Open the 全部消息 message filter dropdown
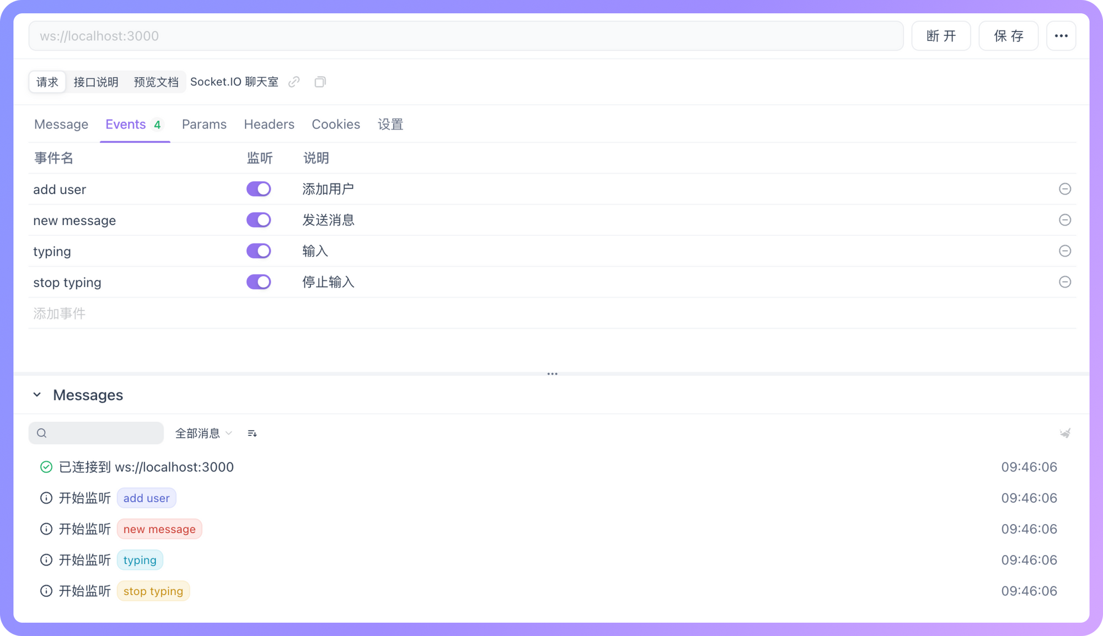Screen dimensions: 1103x636 pos(203,433)
